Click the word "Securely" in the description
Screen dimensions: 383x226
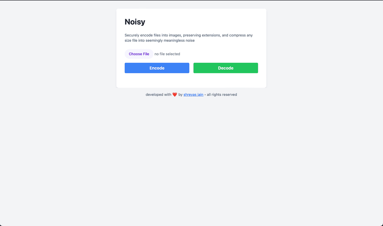point(132,35)
